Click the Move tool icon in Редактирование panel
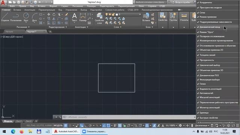240x135 pixels. [49, 14]
